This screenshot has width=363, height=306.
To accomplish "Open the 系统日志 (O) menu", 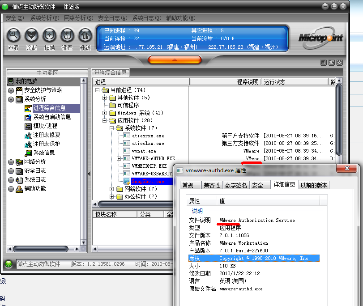I will [147, 18].
